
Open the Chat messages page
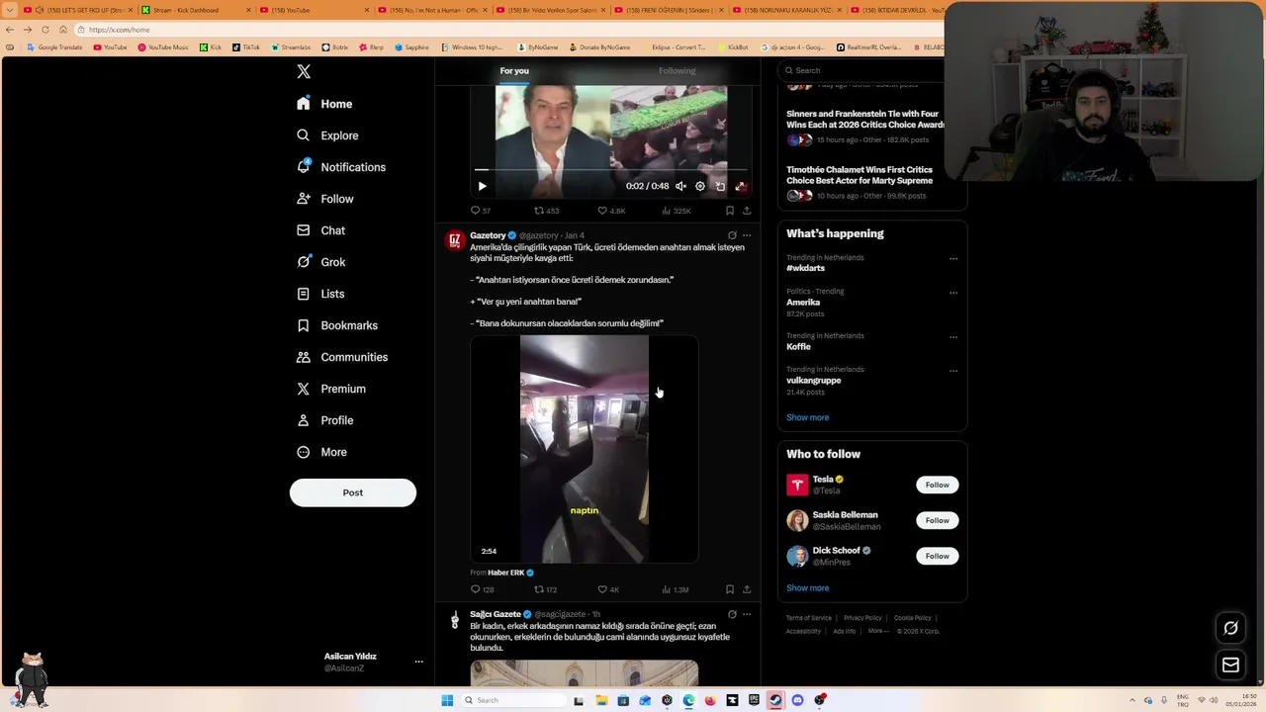coord(320,230)
